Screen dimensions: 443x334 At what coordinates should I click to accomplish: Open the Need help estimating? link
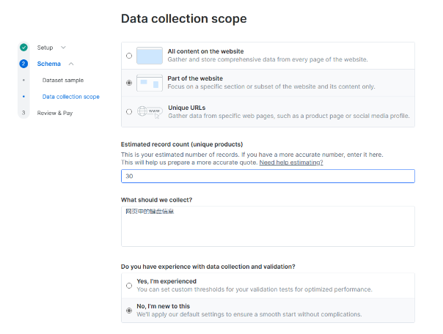tap(291, 163)
